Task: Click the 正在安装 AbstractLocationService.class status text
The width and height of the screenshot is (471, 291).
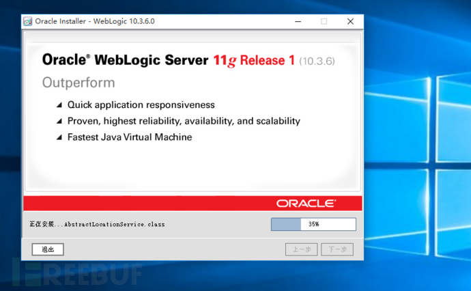Action: click(97, 224)
